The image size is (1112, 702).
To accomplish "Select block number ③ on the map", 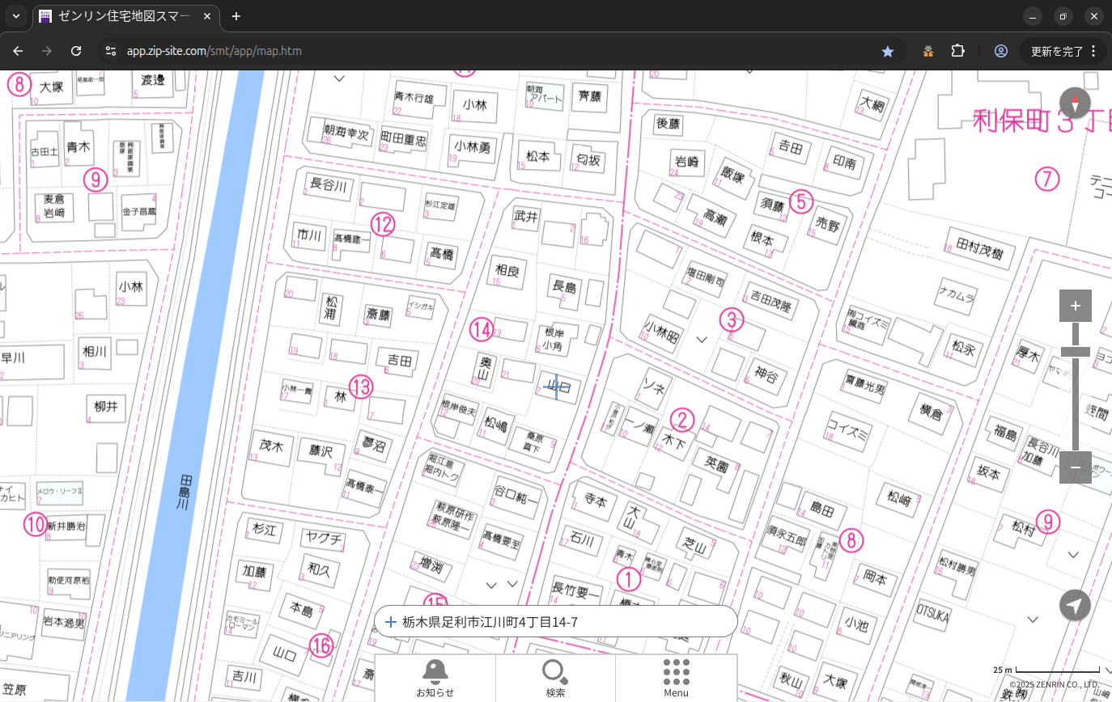I will (731, 319).
